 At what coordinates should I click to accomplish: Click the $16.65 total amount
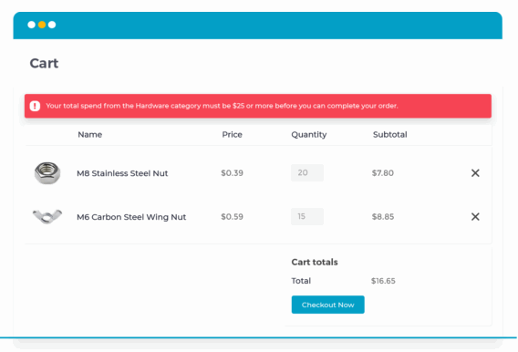click(383, 281)
